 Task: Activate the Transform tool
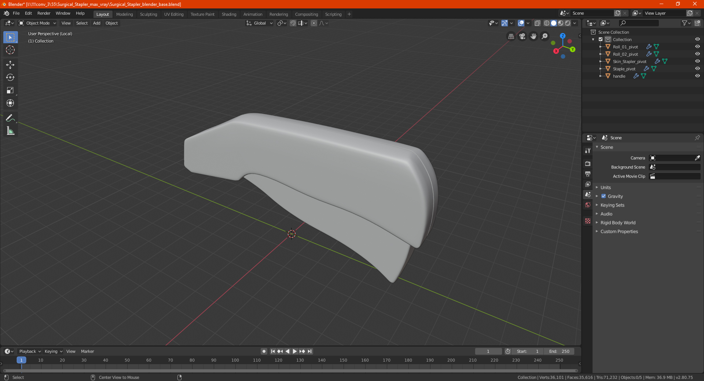[x=10, y=103]
